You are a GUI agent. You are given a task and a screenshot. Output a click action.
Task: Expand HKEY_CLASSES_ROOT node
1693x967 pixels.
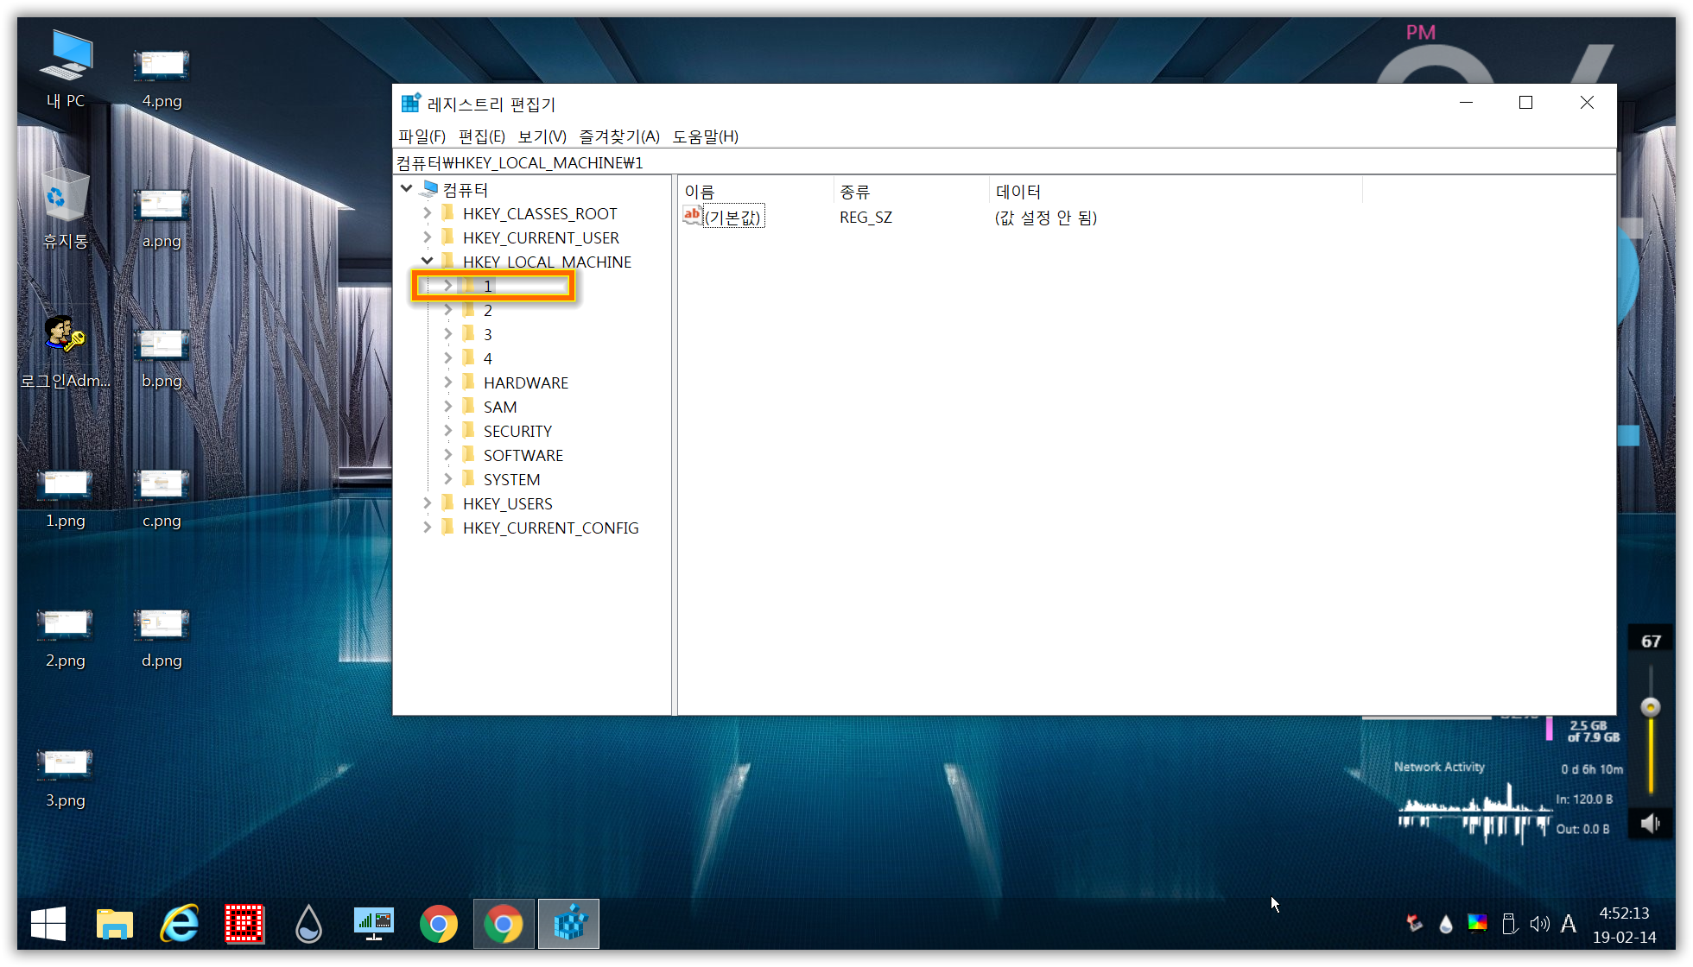coord(427,212)
